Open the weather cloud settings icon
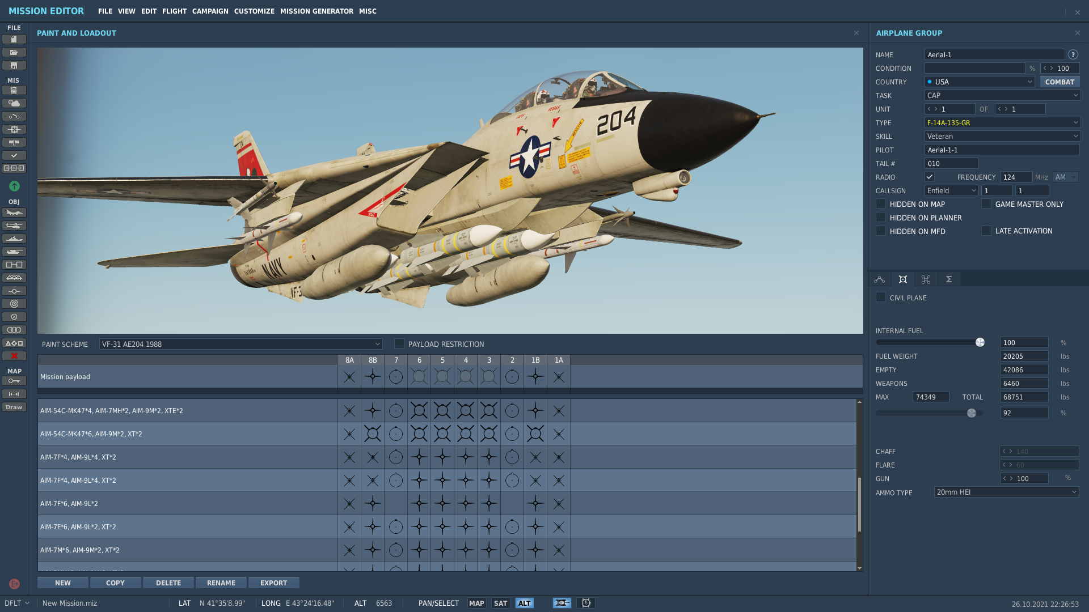The height and width of the screenshot is (612, 1089). (14, 103)
